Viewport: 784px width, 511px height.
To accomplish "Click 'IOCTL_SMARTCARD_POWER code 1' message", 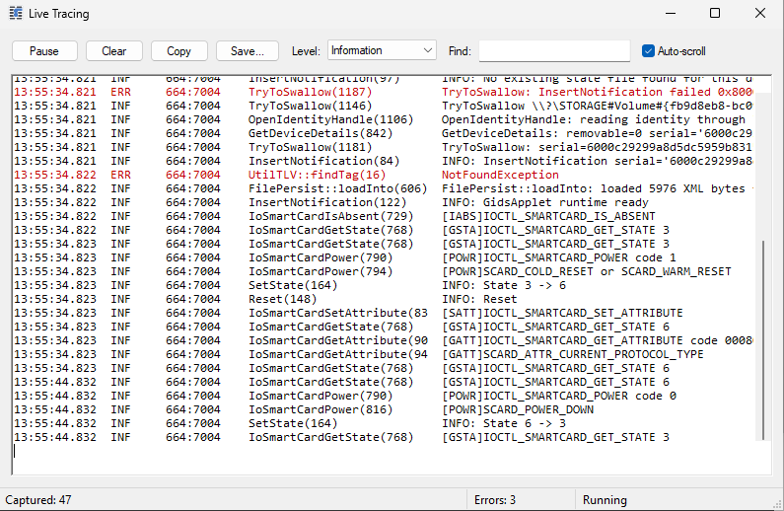I will 559,258.
